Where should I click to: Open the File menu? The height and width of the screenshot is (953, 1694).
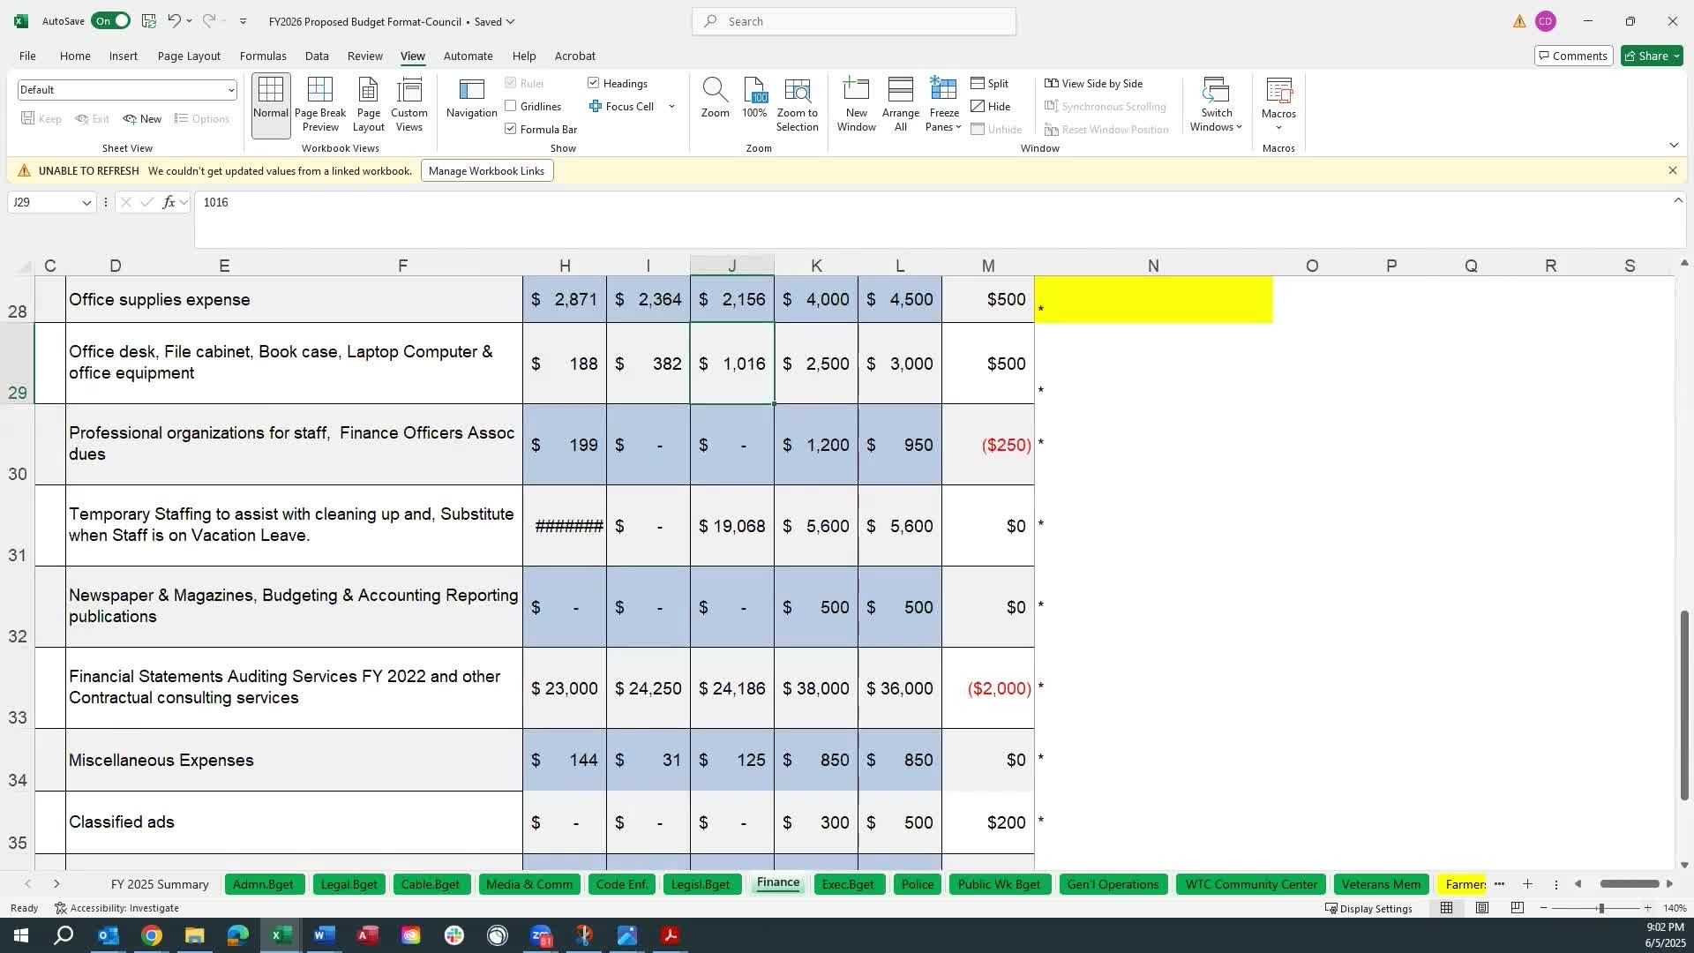27,56
